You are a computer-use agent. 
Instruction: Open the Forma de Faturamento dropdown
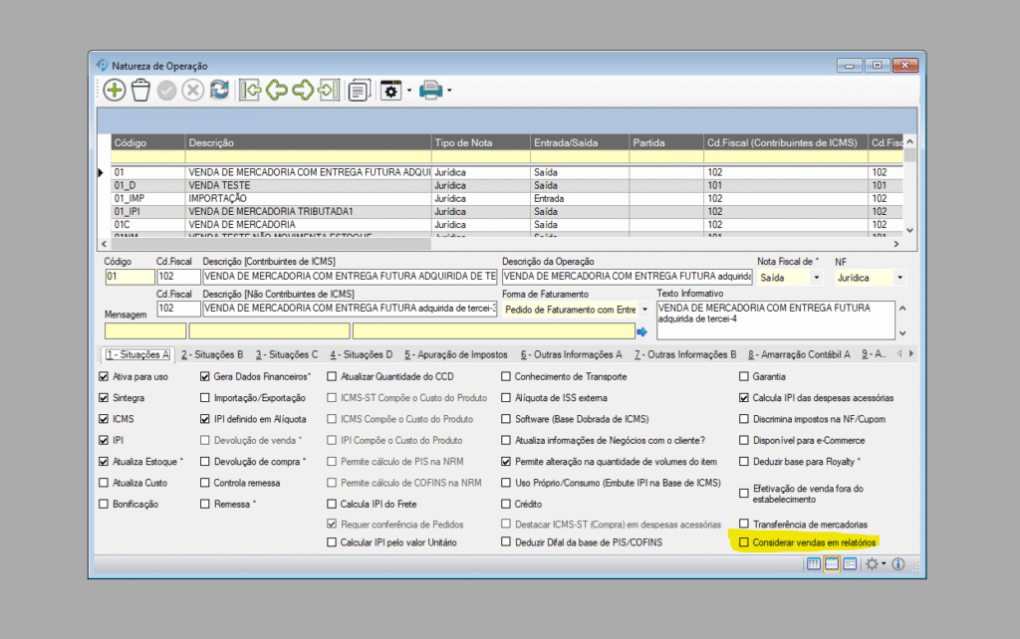[642, 310]
